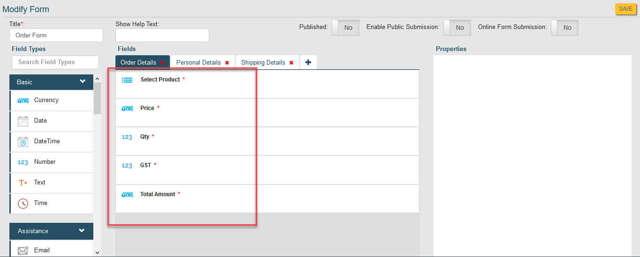This screenshot has width=640, height=257.
Task: Switch to the Personal Details tab
Action: click(x=198, y=63)
